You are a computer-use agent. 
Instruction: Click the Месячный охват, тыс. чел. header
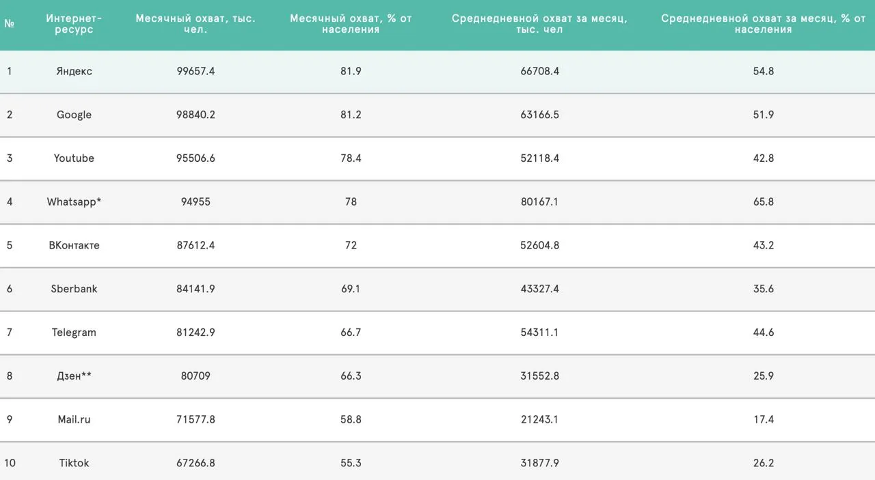196,24
